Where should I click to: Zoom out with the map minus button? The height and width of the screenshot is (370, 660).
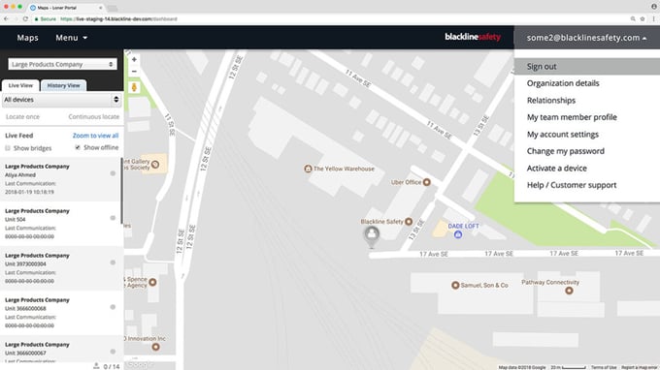coord(134,72)
